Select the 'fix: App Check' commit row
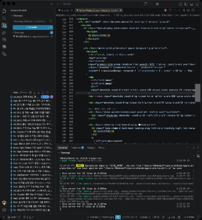 click(32, 152)
